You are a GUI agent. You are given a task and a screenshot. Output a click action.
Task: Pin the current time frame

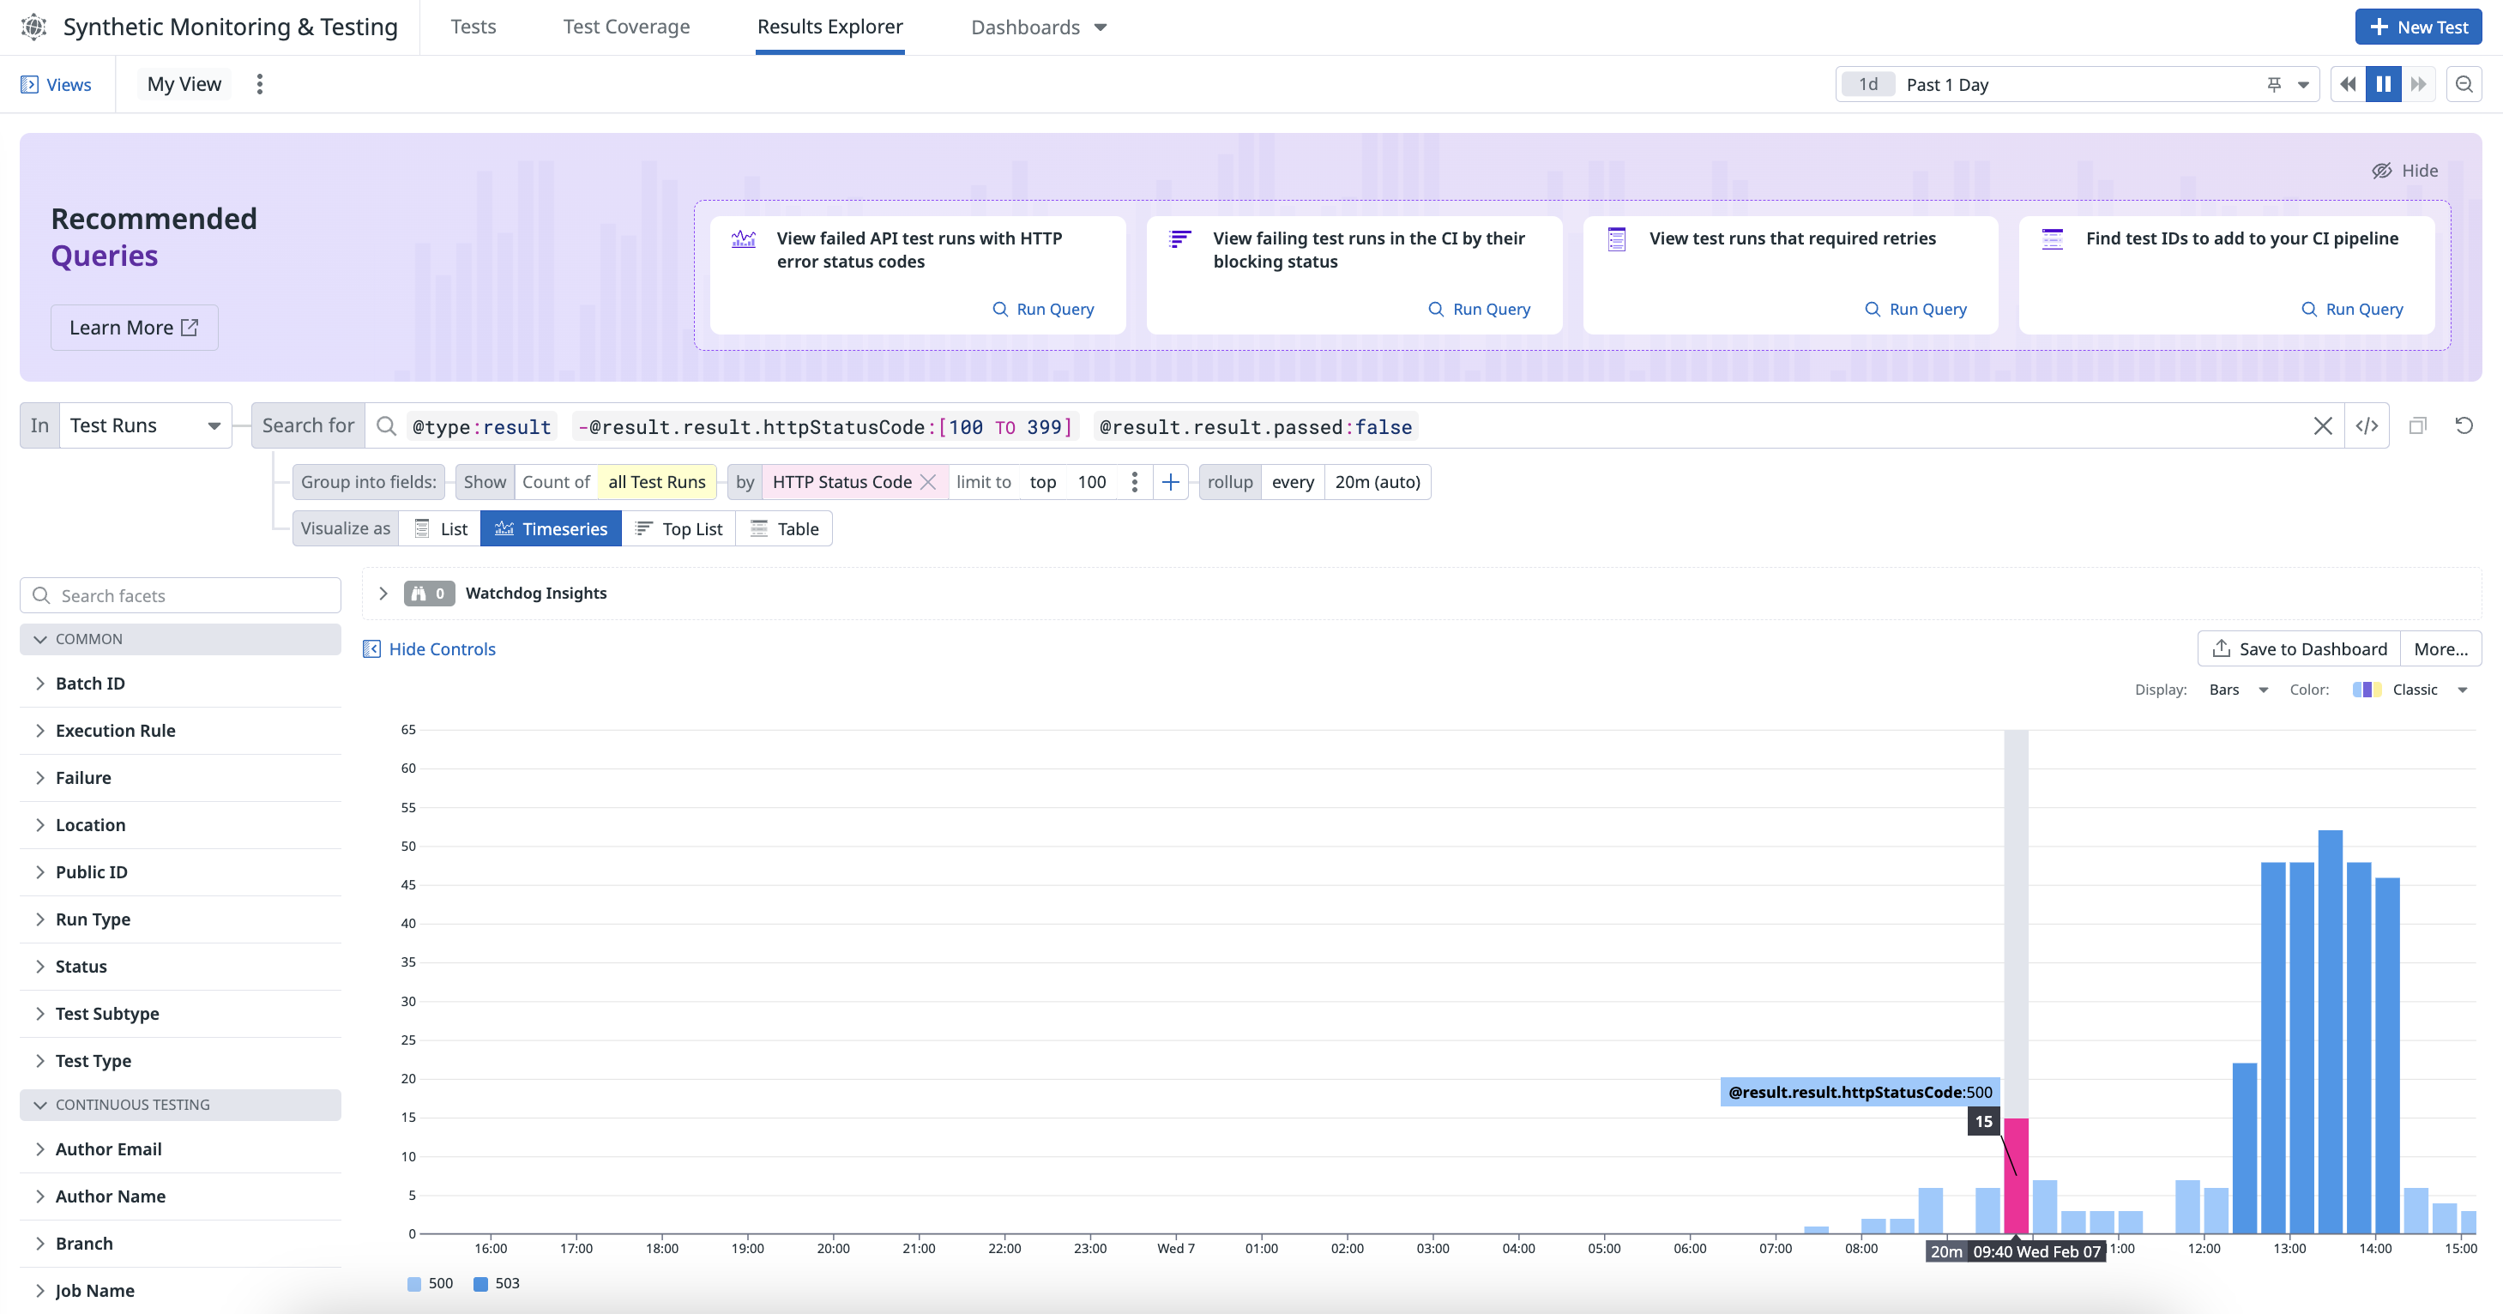[2274, 83]
